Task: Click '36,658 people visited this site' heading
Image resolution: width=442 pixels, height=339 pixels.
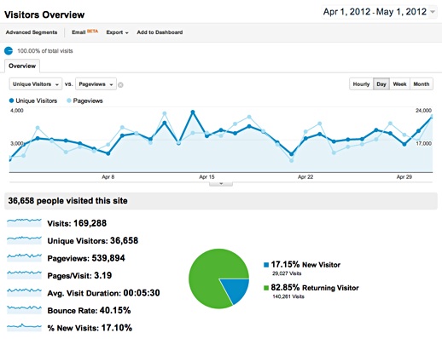Action: point(67,201)
